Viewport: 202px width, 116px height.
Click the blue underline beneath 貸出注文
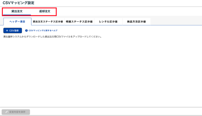pos(17,15)
